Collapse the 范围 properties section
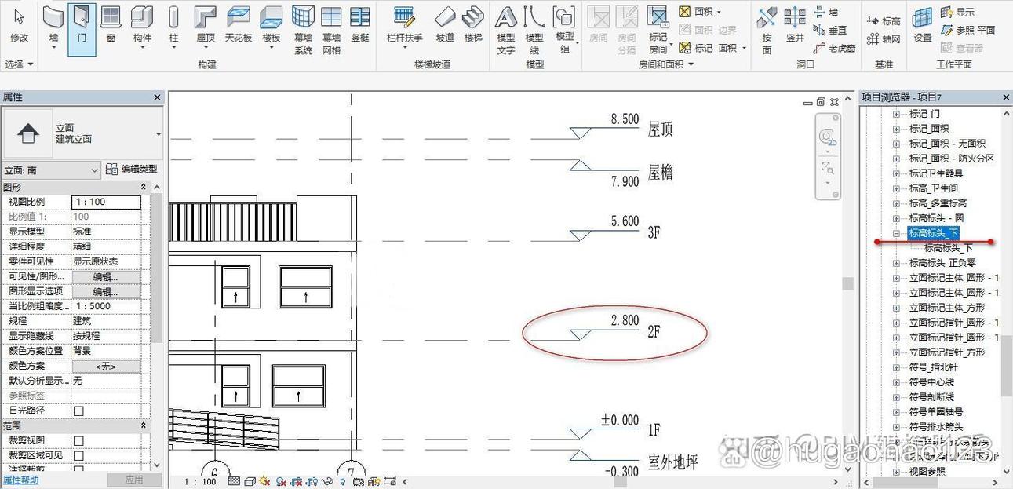This screenshot has width=1013, height=489. [144, 425]
